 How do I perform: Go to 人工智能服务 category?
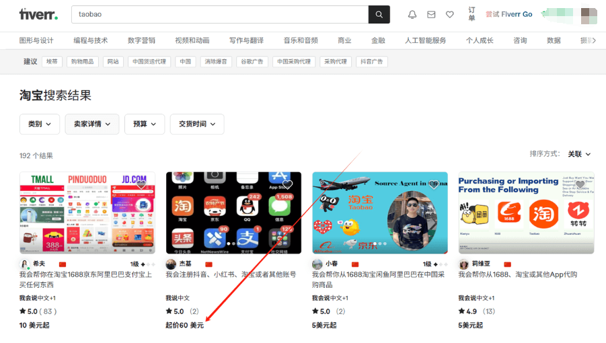(425, 40)
